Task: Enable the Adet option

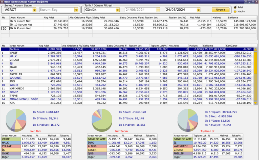Action: 235,7
